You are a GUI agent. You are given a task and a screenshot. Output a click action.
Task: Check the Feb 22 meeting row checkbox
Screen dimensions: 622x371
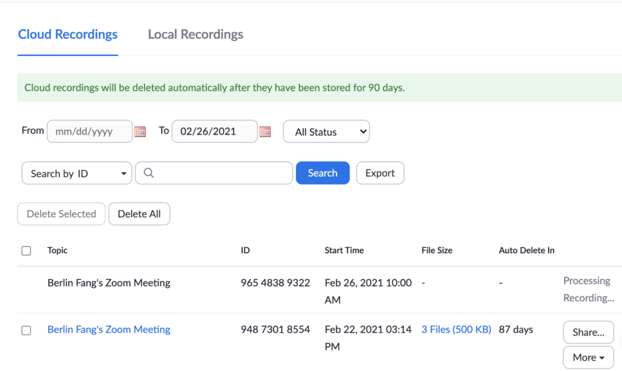coord(26,330)
